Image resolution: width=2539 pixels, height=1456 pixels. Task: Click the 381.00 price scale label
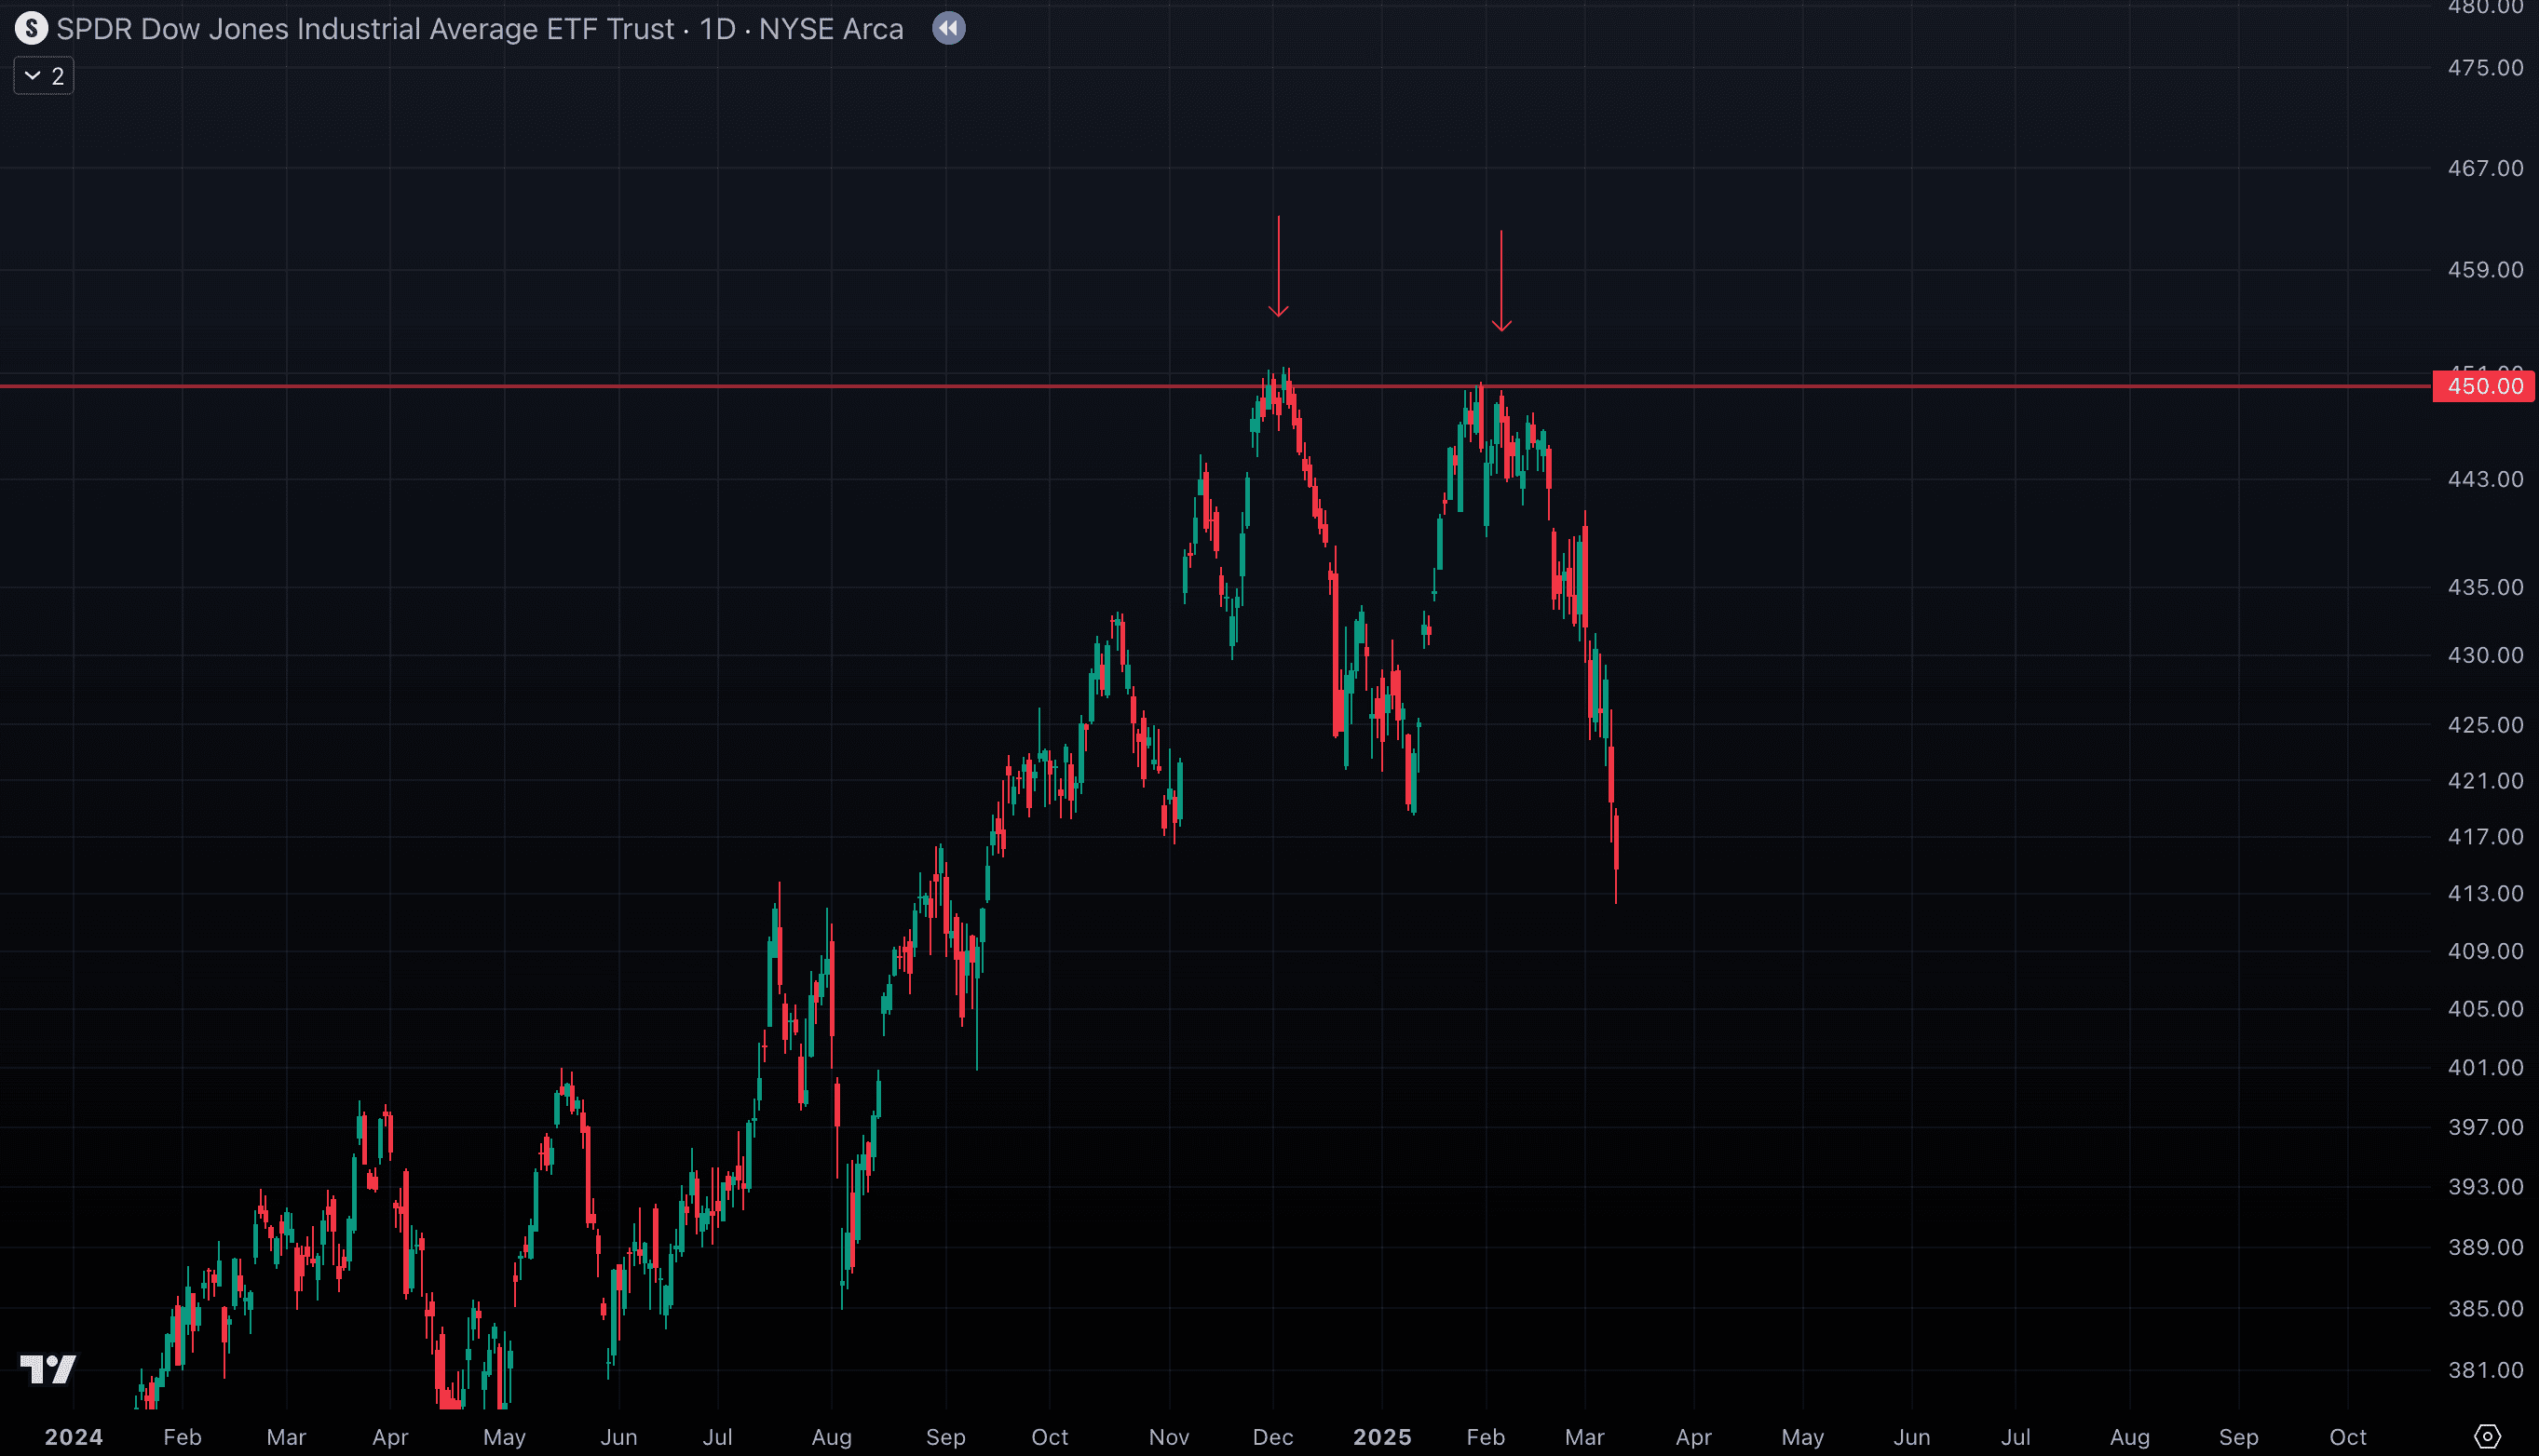2485,1370
